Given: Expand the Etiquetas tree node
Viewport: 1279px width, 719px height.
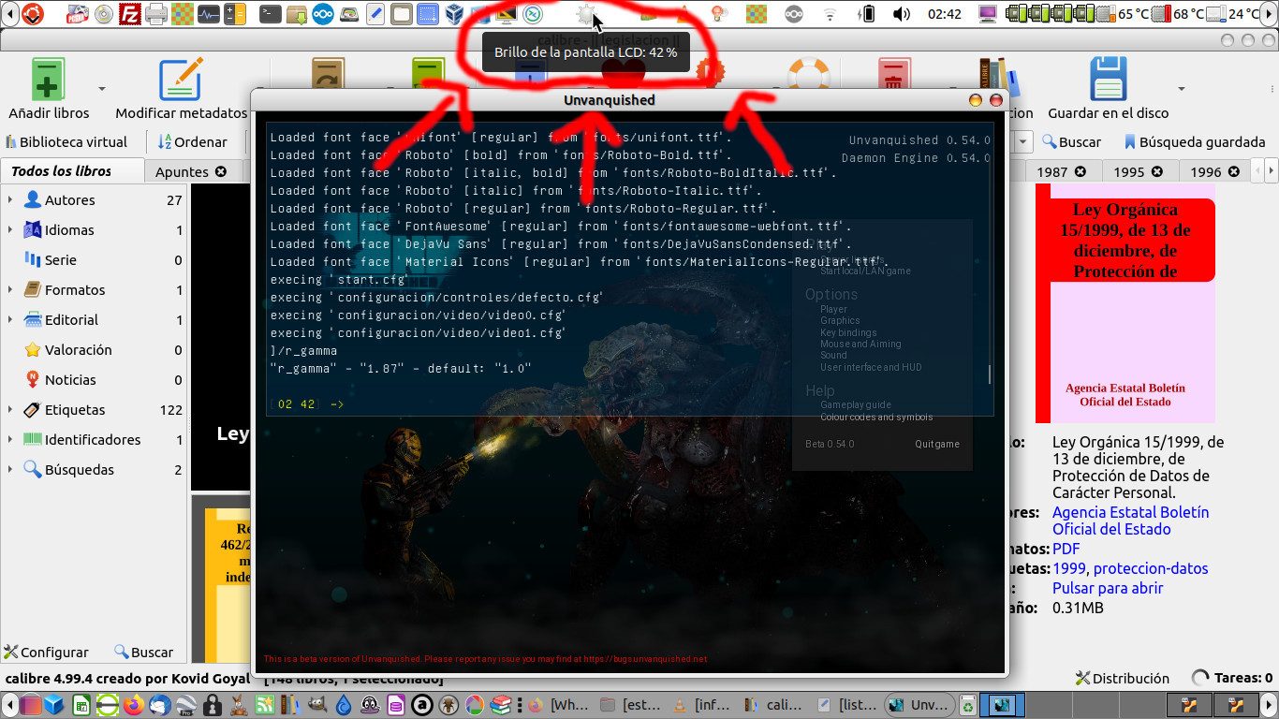Looking at the screenshot, I should tap(10, 409).
